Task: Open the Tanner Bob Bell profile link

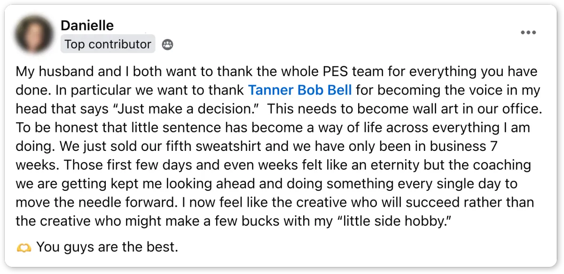Action: pyautogui.click(x=299, y=90)
